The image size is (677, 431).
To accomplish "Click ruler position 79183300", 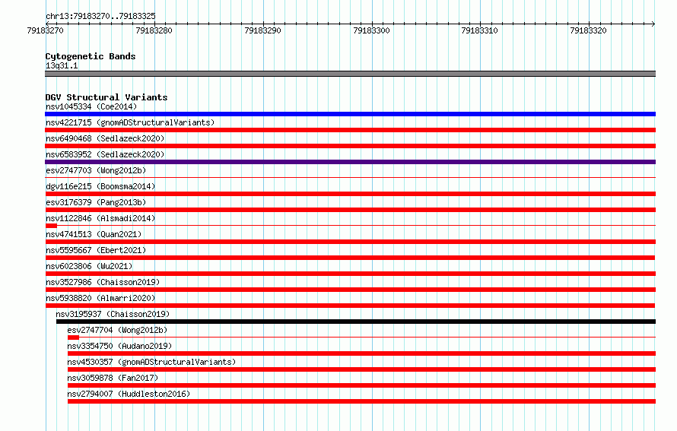I will [372, 30].
